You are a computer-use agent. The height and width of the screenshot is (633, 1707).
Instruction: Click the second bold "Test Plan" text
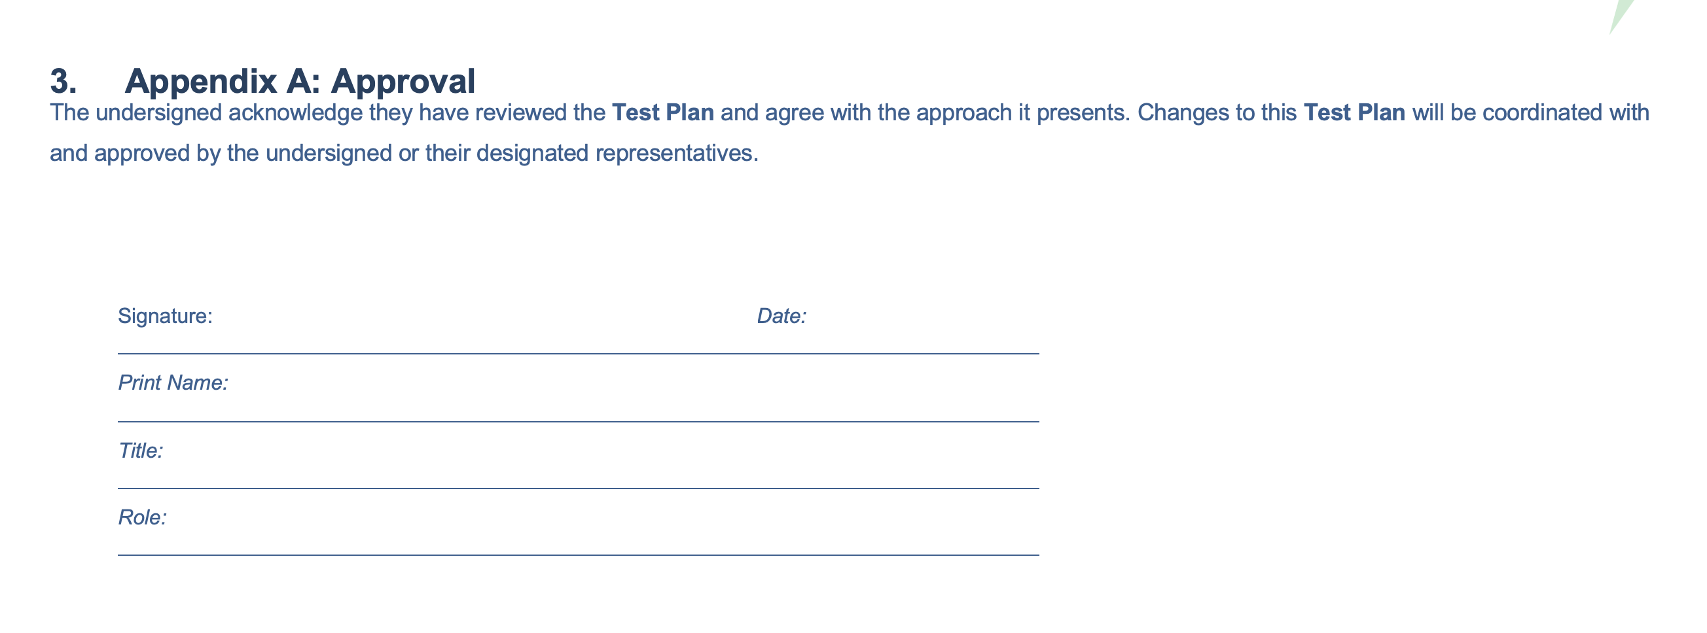coord(1354,112)
